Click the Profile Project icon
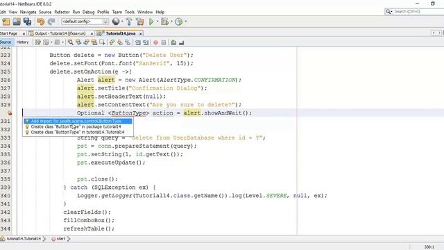 tap(179, 22)
